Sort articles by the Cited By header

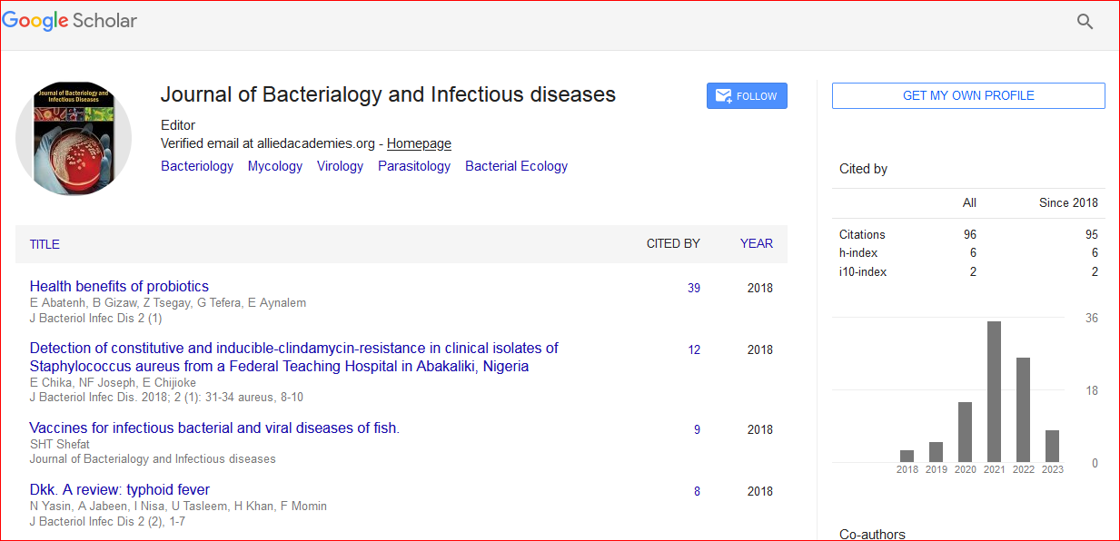tap(673, 243)
